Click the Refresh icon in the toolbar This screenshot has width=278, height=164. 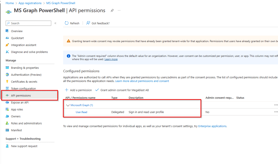coord(67,23)
